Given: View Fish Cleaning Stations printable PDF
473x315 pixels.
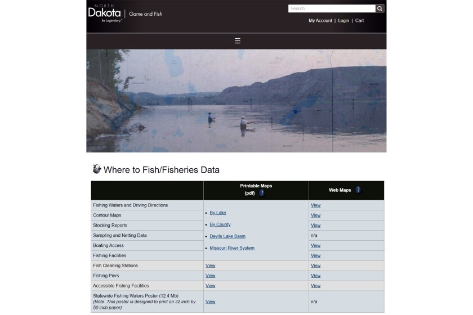Looking at the screenshot, I should click(x=211, y=265).
